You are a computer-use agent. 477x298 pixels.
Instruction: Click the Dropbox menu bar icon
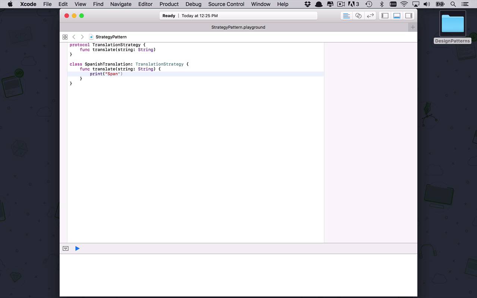(x=307, y=4)
